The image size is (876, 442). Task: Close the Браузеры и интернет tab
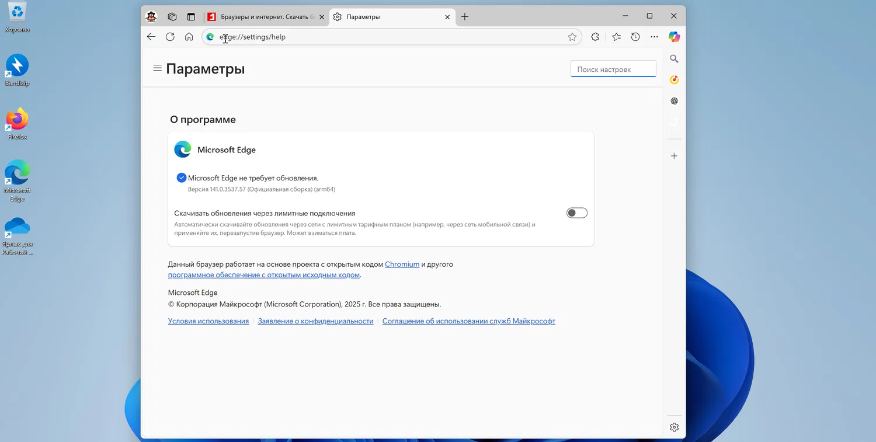322,17
